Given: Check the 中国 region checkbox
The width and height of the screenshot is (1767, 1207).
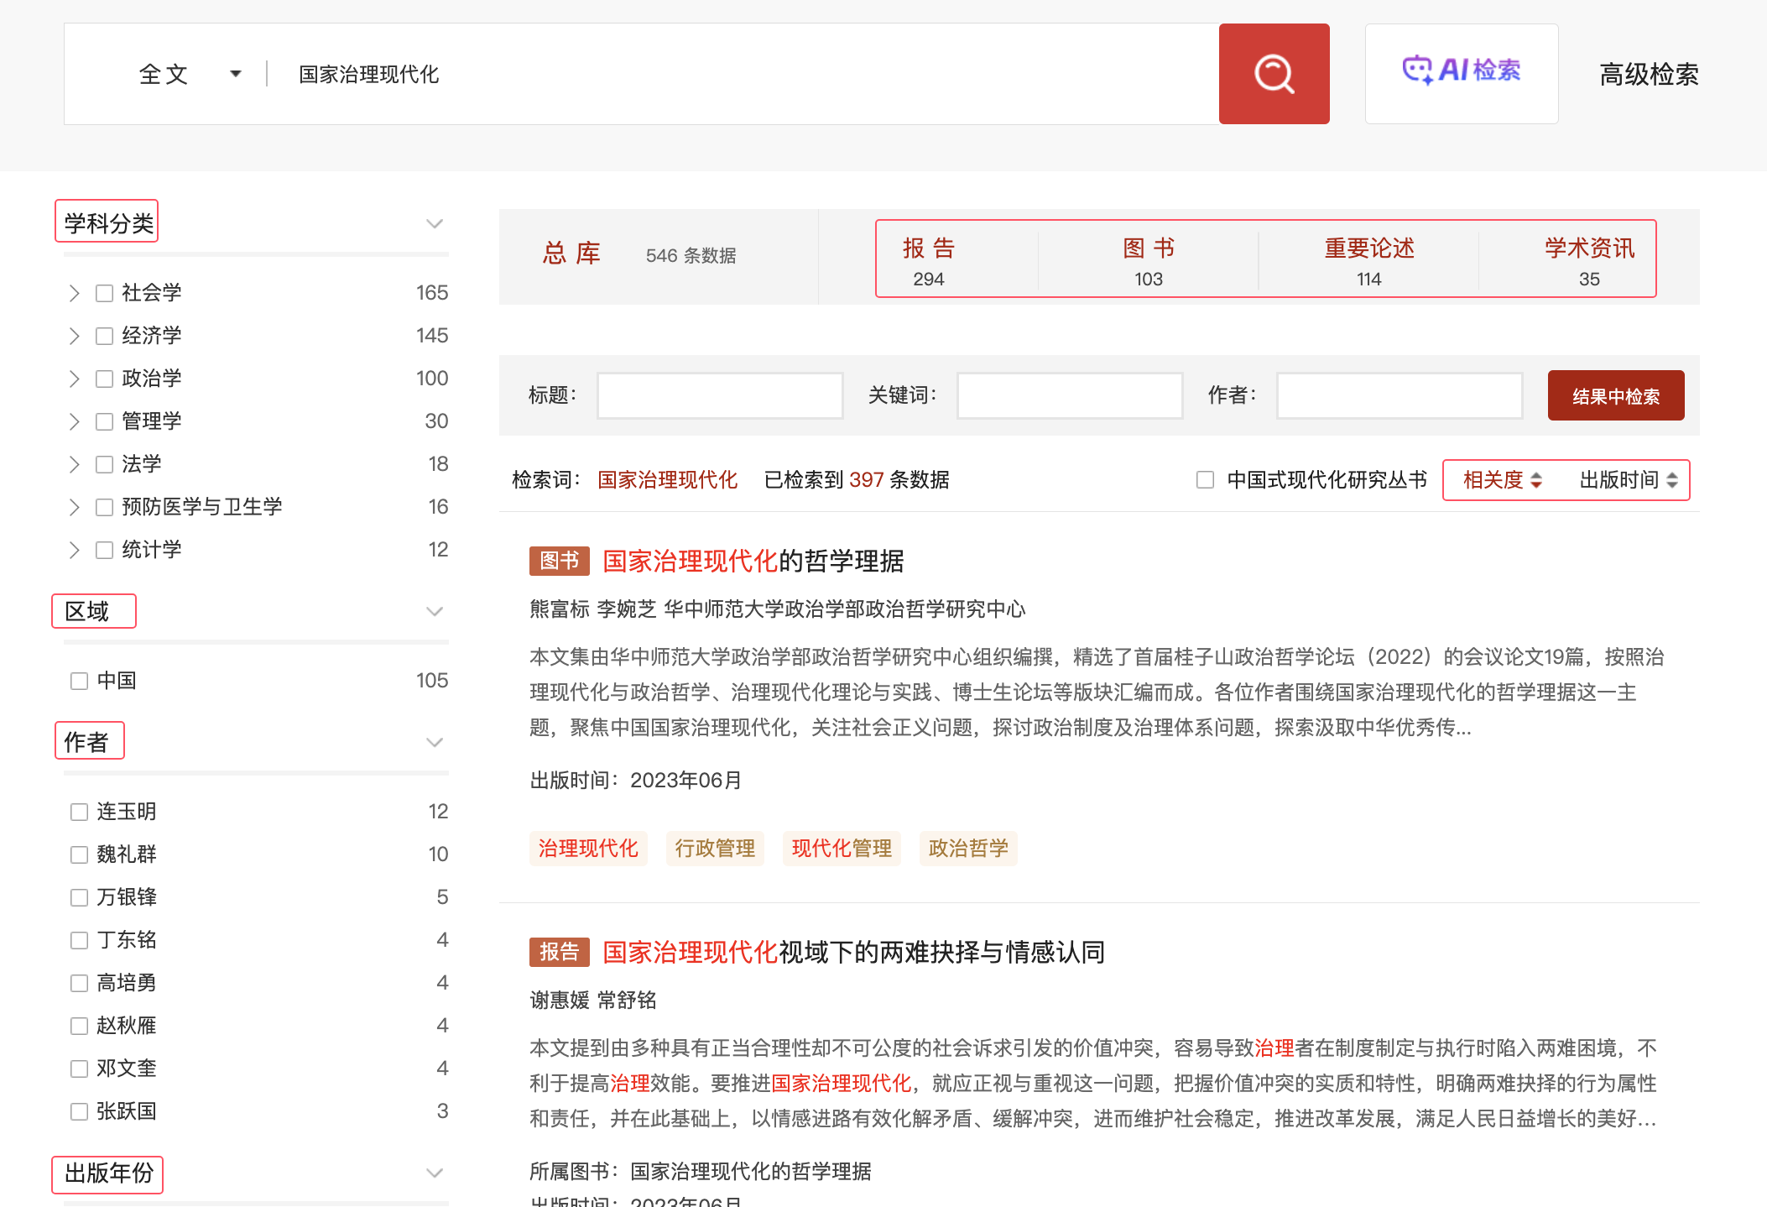Looking at the screenshot, I should [79, 681].
